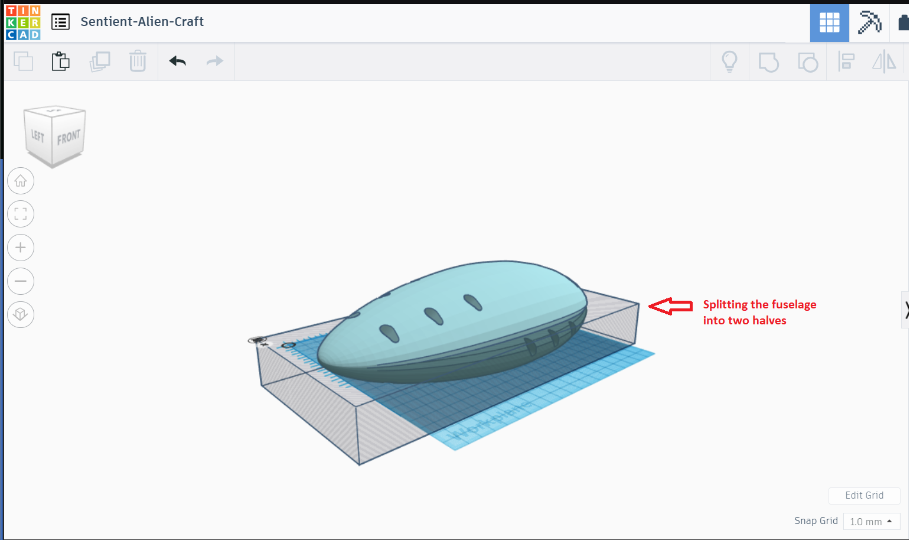Zoom out with minus button
Screen dimensions: 910x540
tap(21, 281)
